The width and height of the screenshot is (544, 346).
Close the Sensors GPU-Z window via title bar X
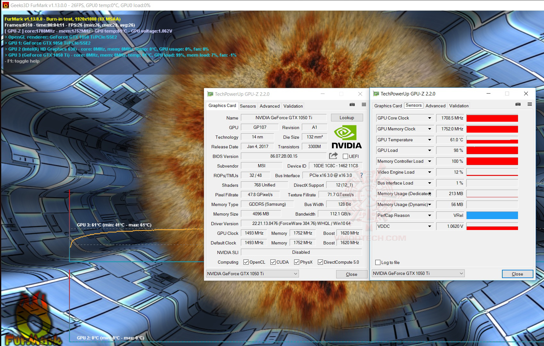[x=526, y=94]
